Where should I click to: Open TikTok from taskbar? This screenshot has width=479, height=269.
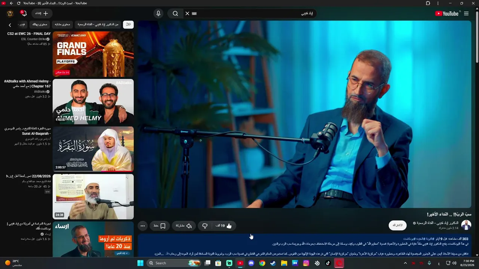[328, 263]
